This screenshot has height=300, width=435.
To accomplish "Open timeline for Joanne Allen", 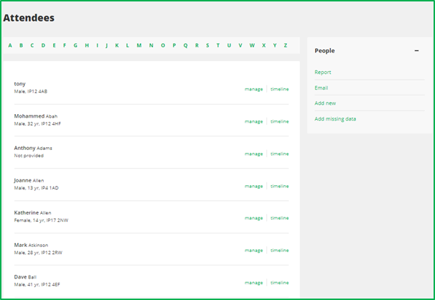I will coord(280,186).
